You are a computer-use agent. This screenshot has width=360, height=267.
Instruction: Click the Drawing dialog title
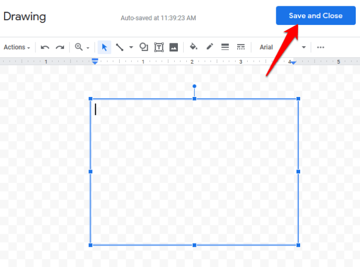pos(24,16)
